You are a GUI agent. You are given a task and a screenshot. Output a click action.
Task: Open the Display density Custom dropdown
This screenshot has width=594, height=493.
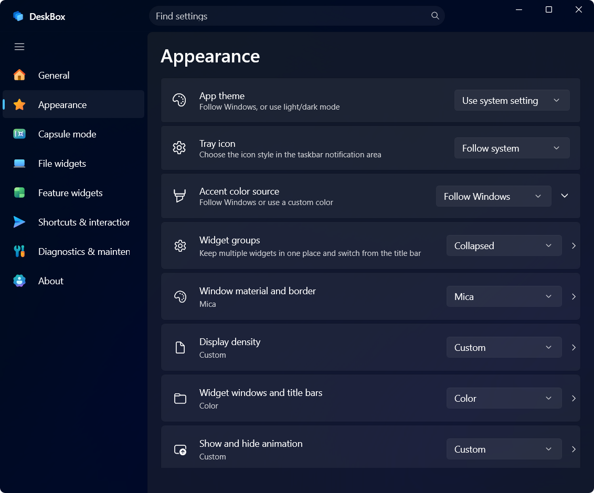tap(504, 347)
